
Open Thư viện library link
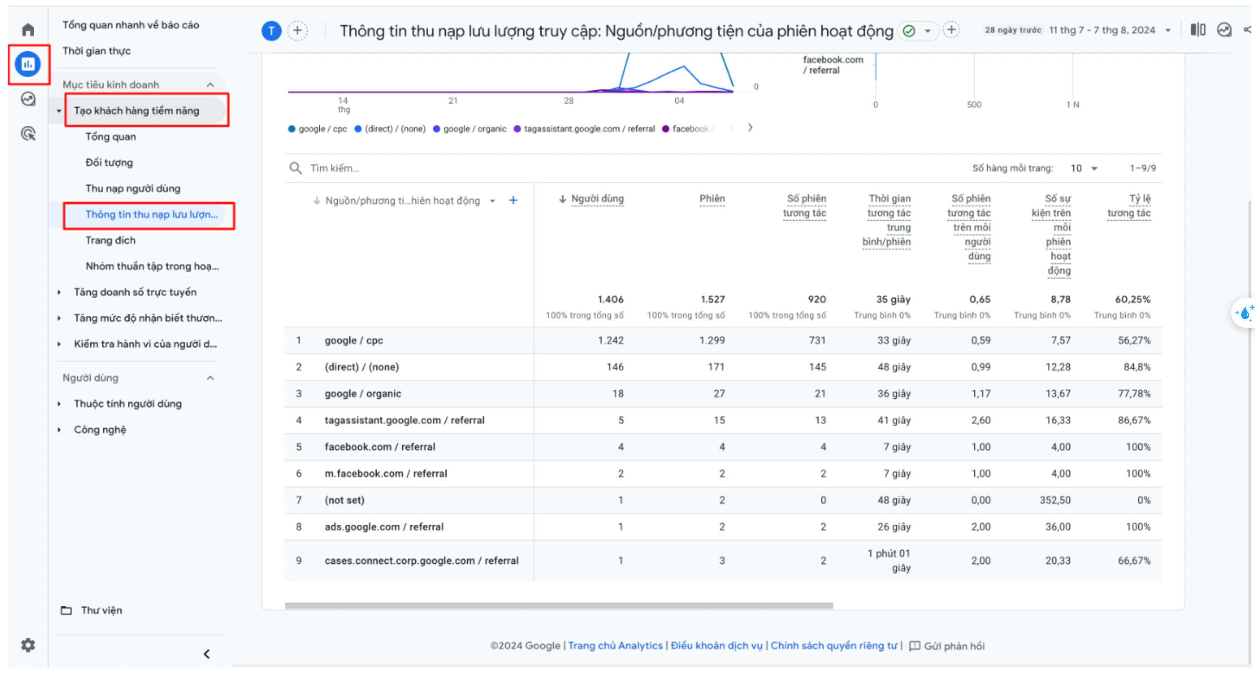101,610
